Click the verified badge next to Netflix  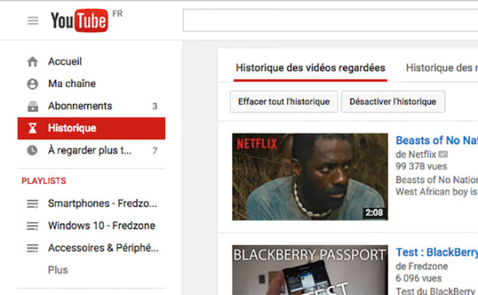coord(443,154)
